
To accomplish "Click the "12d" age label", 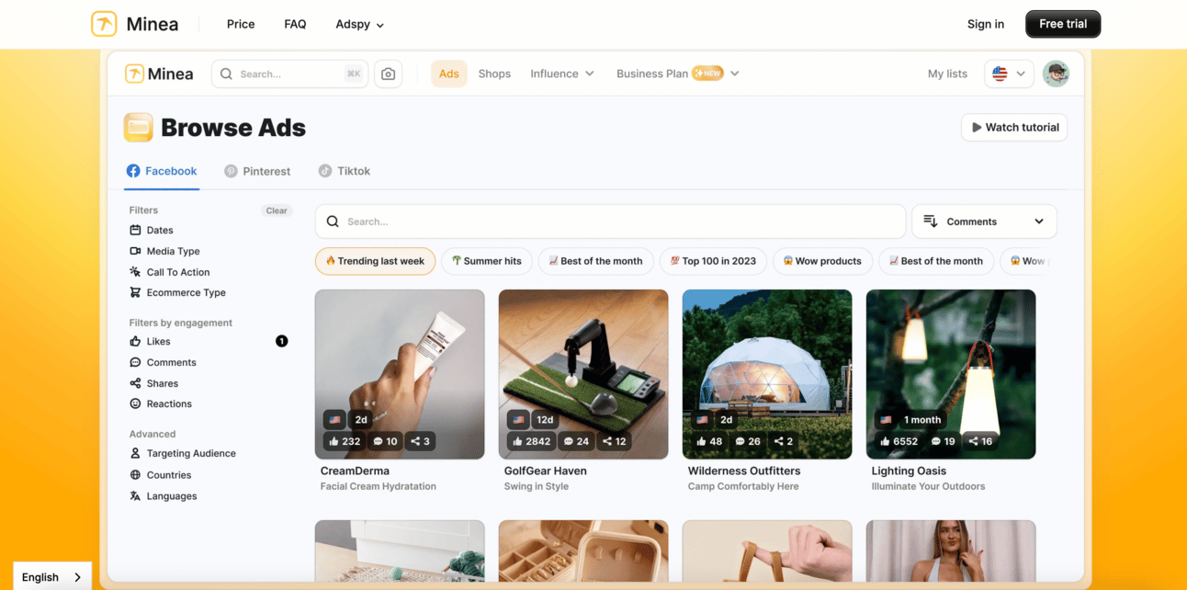I will (546, 420).
